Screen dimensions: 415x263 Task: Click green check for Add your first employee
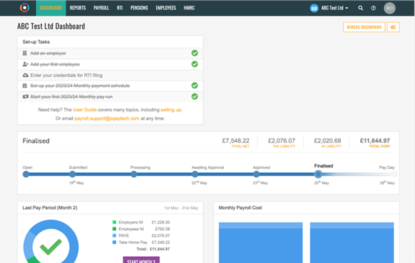(194, 64)
